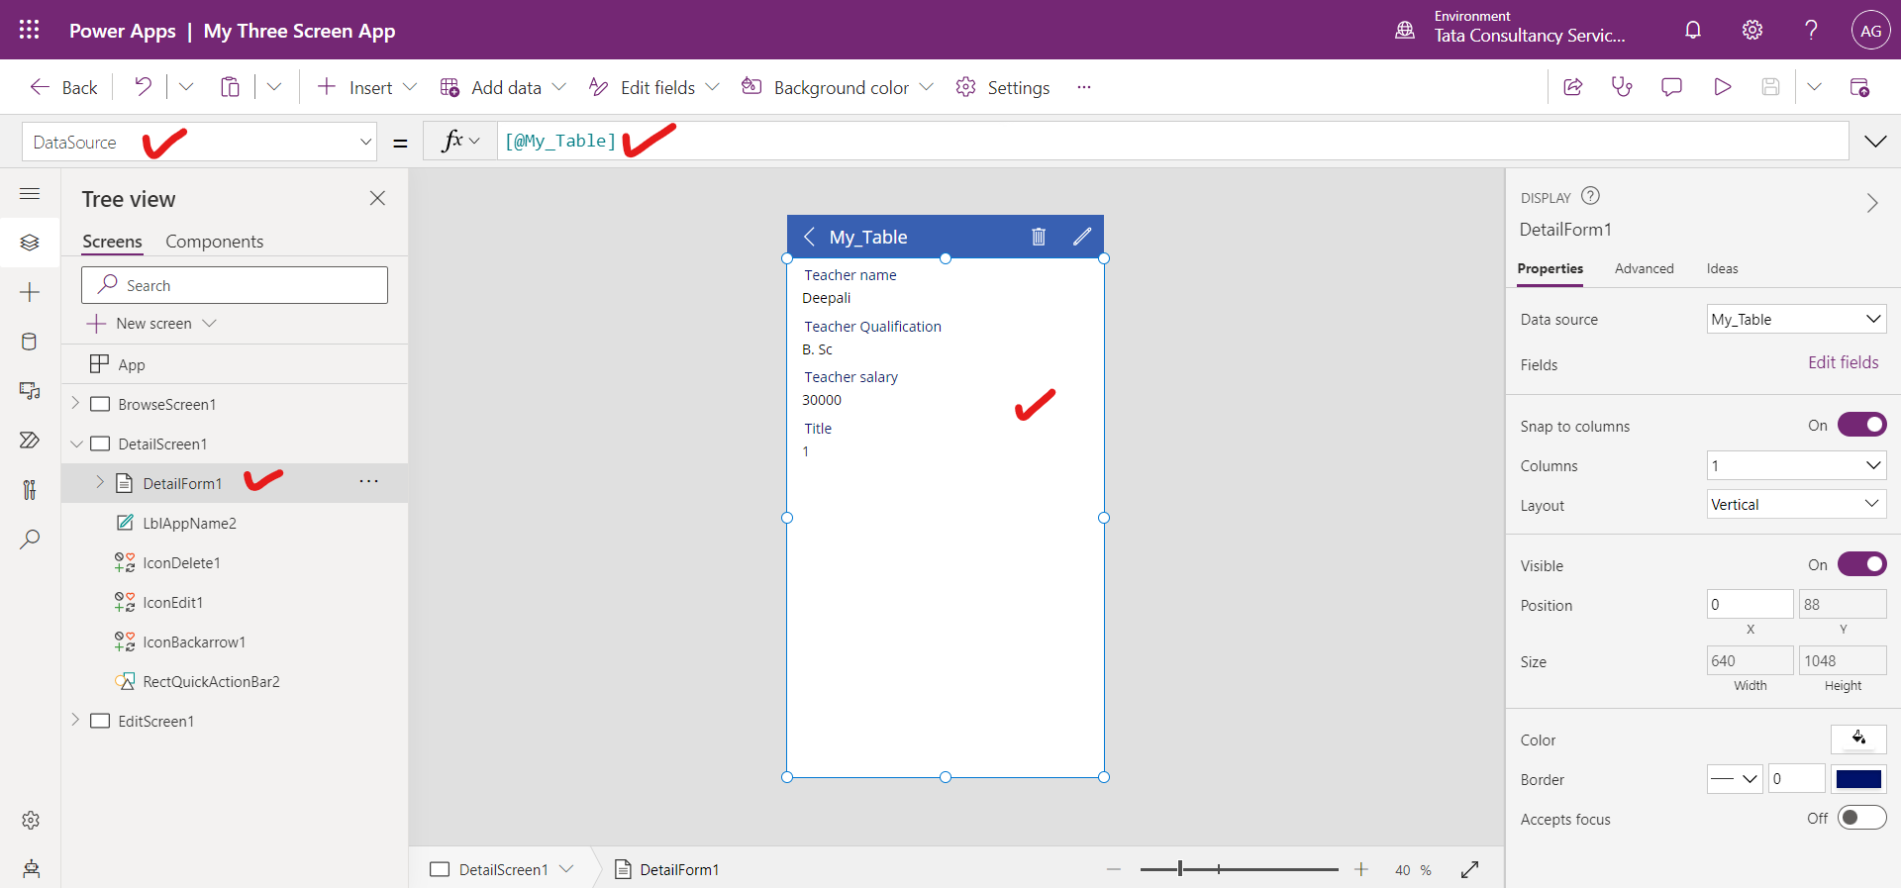Viewport: 1901px width, 888px height.
Task: Switch to the Screens tab
Action: click(112, 242)
